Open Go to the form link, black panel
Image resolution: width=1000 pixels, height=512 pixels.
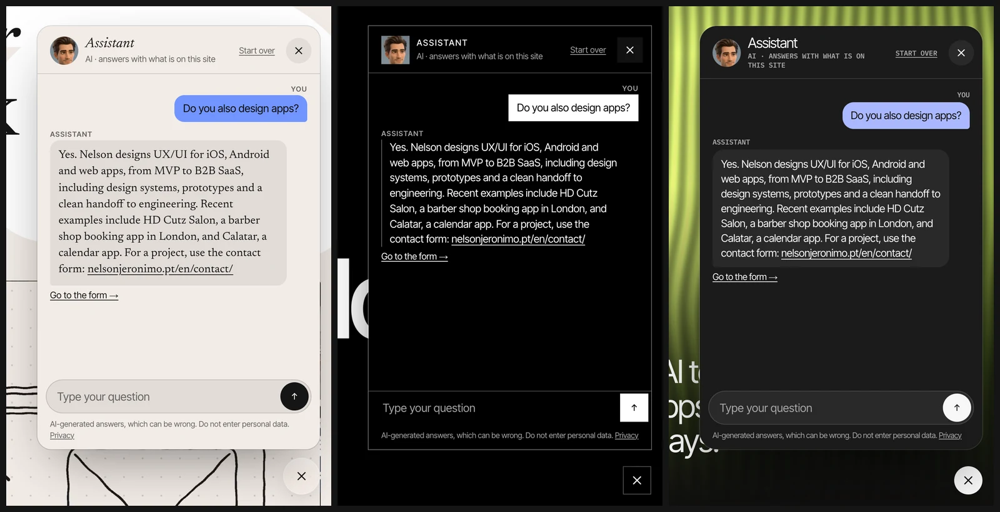pos(414,257)
